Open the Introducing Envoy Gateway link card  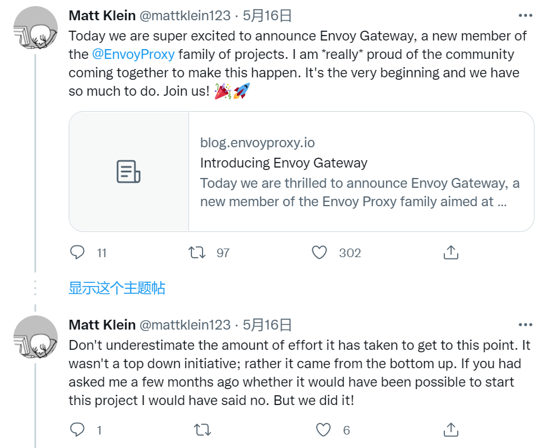pos(360,172)
